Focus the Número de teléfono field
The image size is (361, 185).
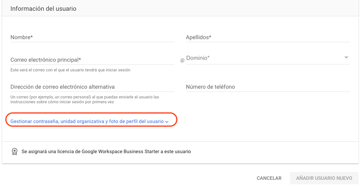point(268,87)
